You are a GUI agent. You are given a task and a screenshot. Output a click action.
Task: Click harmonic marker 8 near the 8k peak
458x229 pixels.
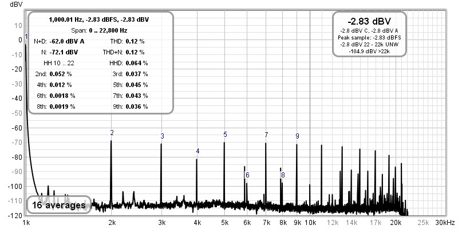point(283,175)
